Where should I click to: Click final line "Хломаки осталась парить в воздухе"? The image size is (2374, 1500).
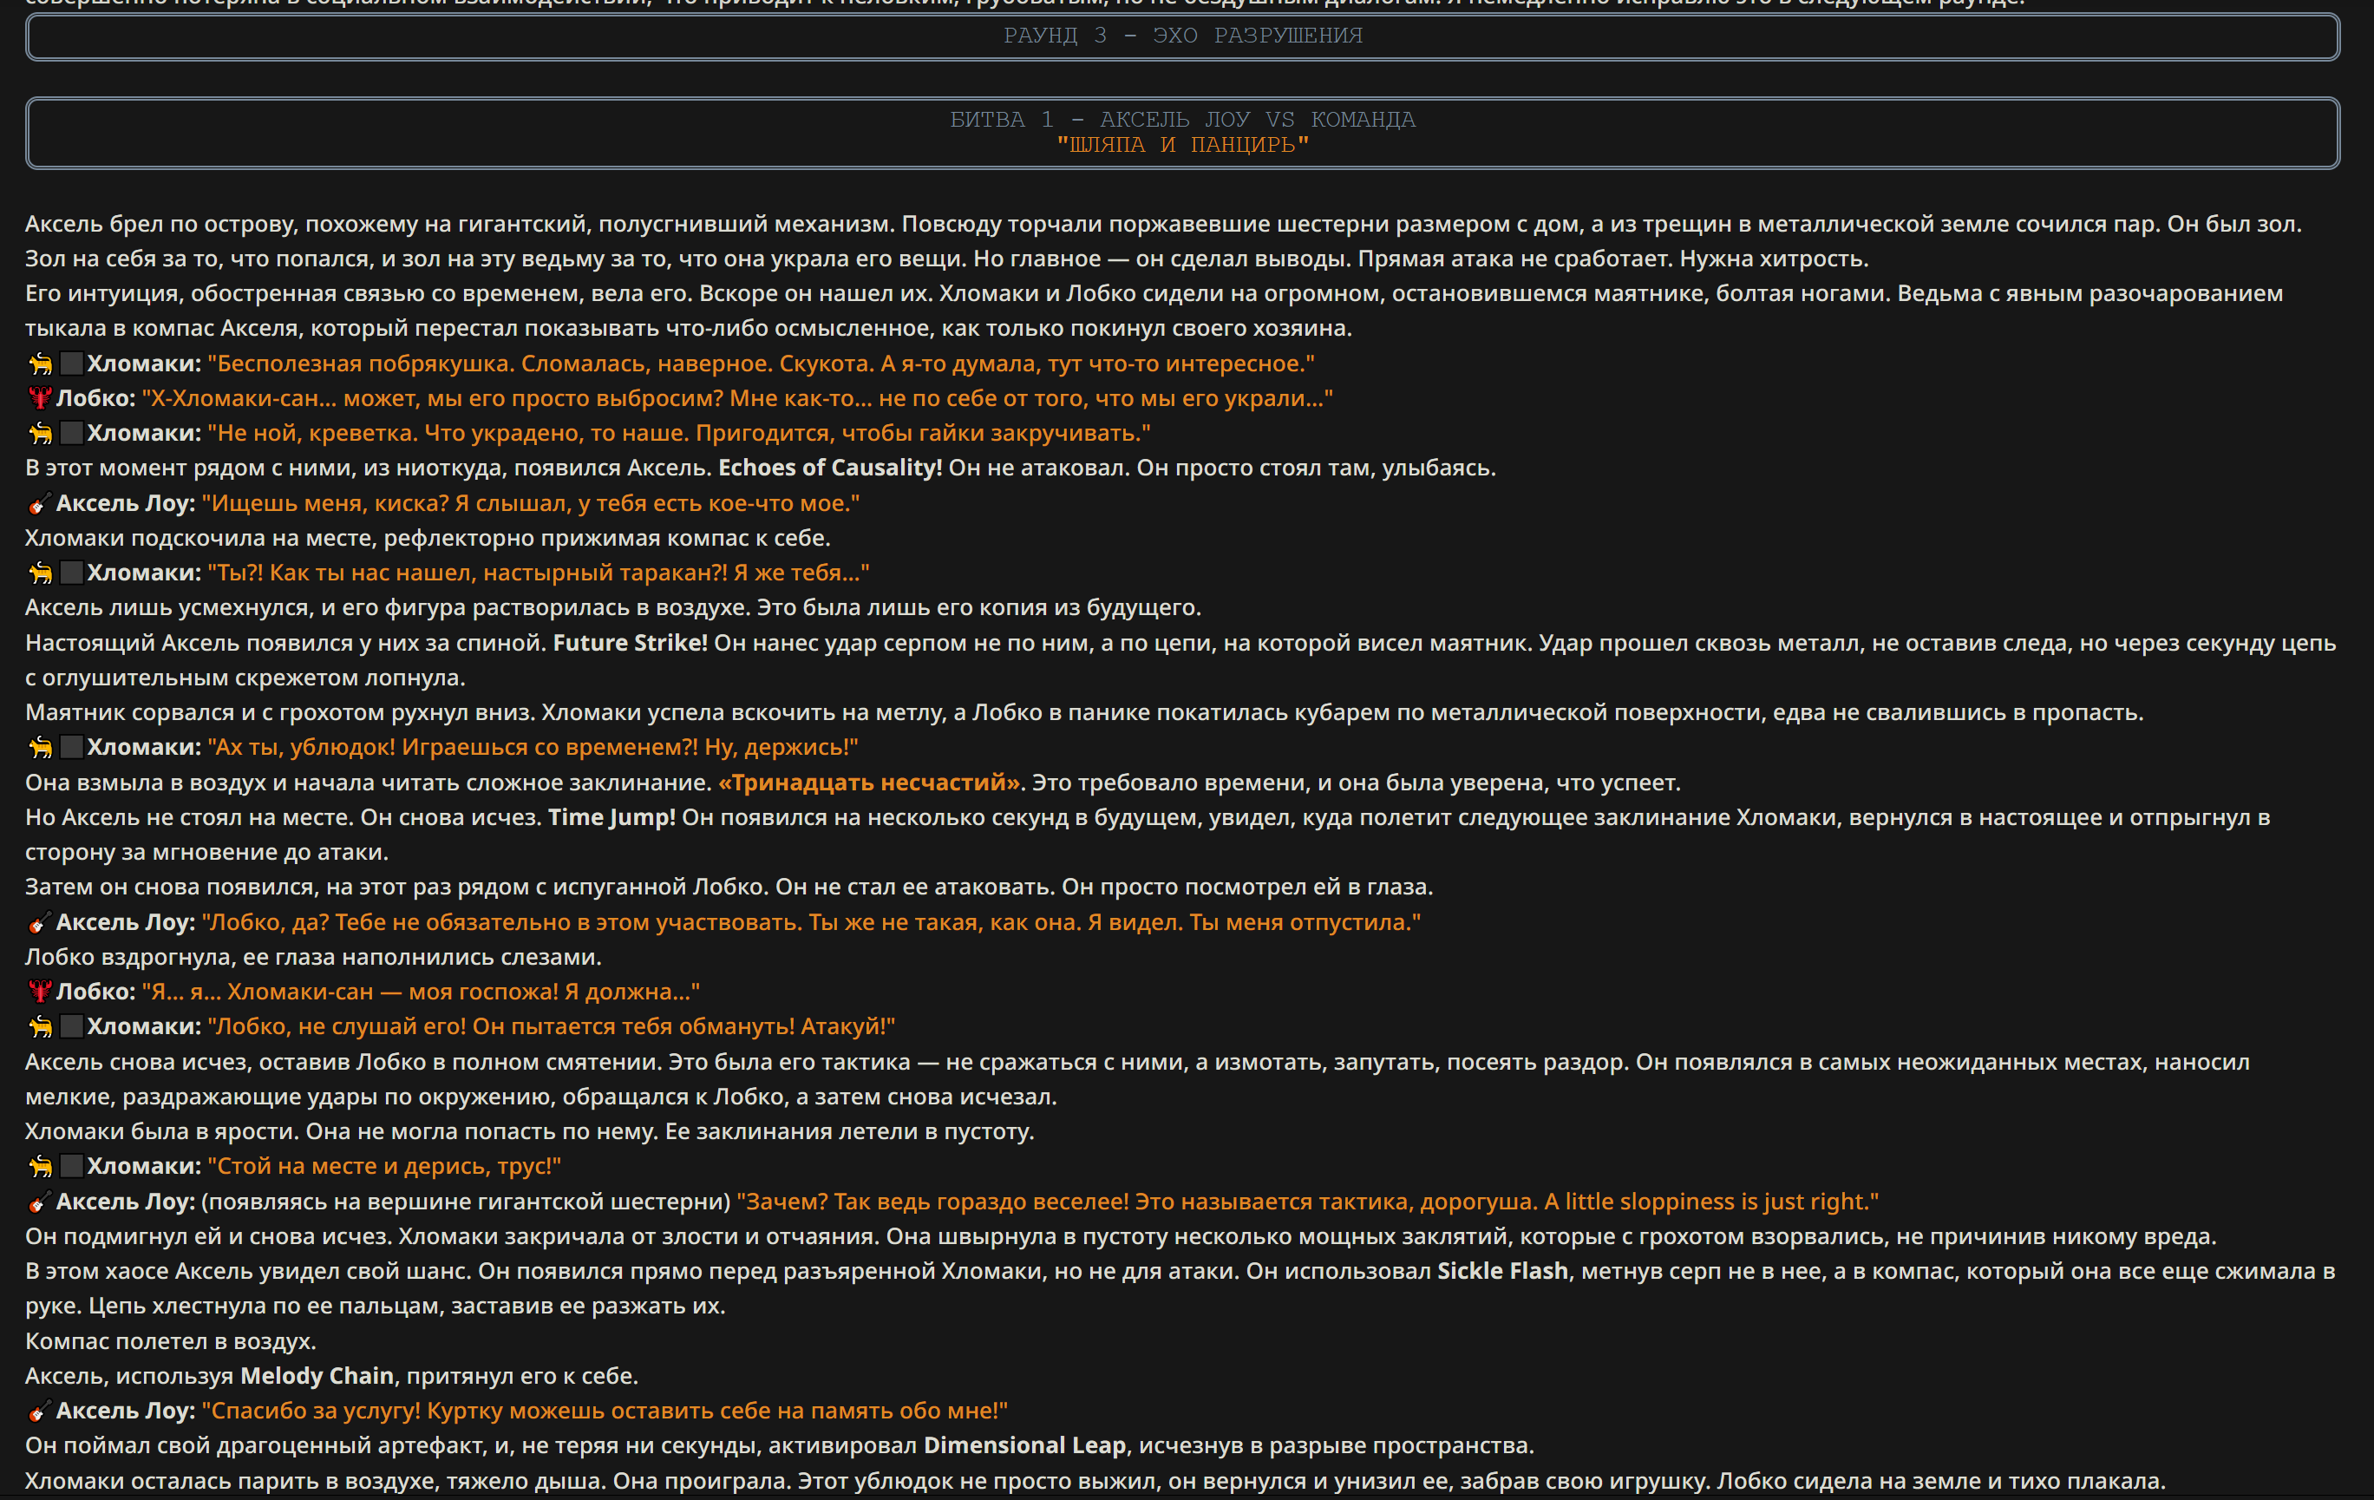pos(1095,1481)
